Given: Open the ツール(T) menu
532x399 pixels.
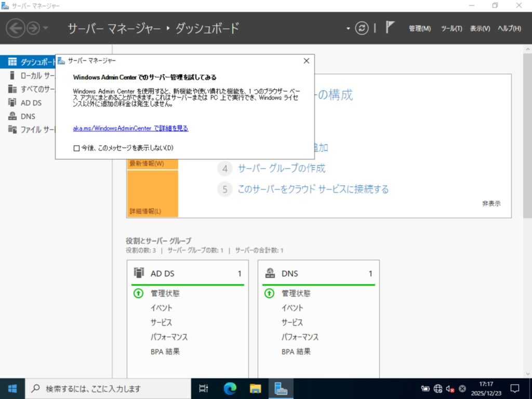Looking at the screenshot, I should pyautogui.click(x=451, y=29).
